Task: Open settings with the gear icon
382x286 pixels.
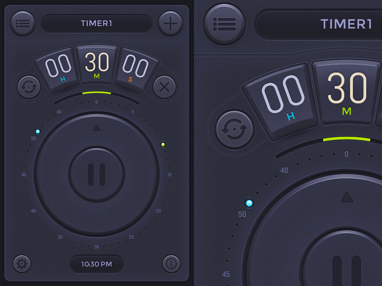Action: point(21,264)
